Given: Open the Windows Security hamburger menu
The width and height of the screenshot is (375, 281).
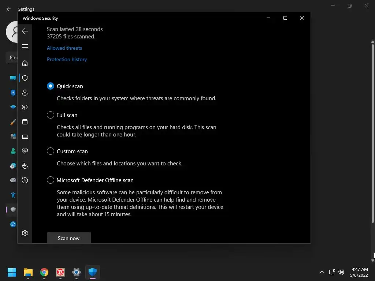Looking at the screenshot, I should click(25, 46).
